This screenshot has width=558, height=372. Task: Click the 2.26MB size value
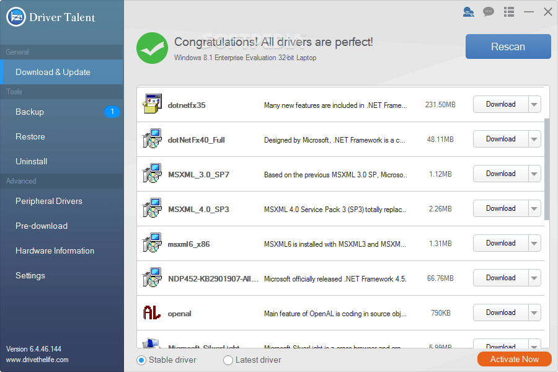click(x=440, y=209)
